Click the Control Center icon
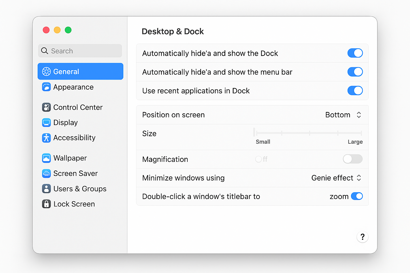Image resolution: width=410 pixels, height=273 pixels. click(46, 107)
